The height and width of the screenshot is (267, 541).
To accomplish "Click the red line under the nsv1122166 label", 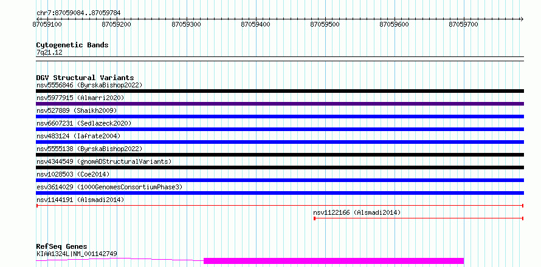I will coord(419,218).
